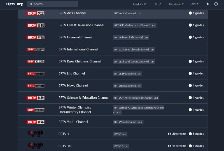Click the search magnifier icon

[31, 4]
